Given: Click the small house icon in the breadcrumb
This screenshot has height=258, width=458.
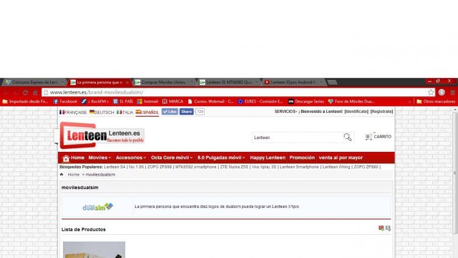Looking at the screenshot, I should pos(62,174).
